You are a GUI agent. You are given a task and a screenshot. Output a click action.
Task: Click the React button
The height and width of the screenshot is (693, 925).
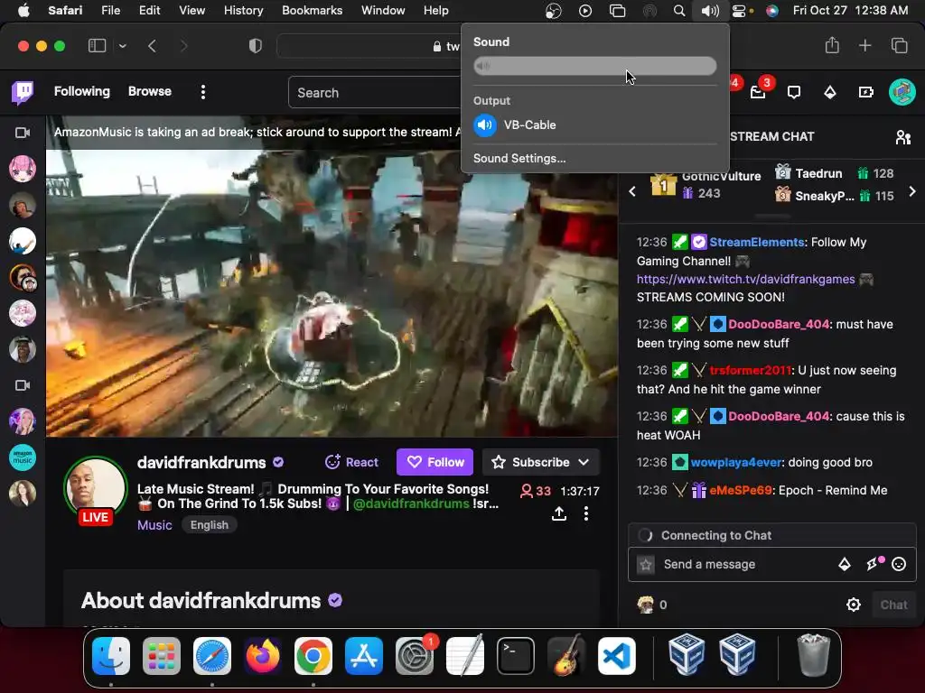click(x=351, y=462)
